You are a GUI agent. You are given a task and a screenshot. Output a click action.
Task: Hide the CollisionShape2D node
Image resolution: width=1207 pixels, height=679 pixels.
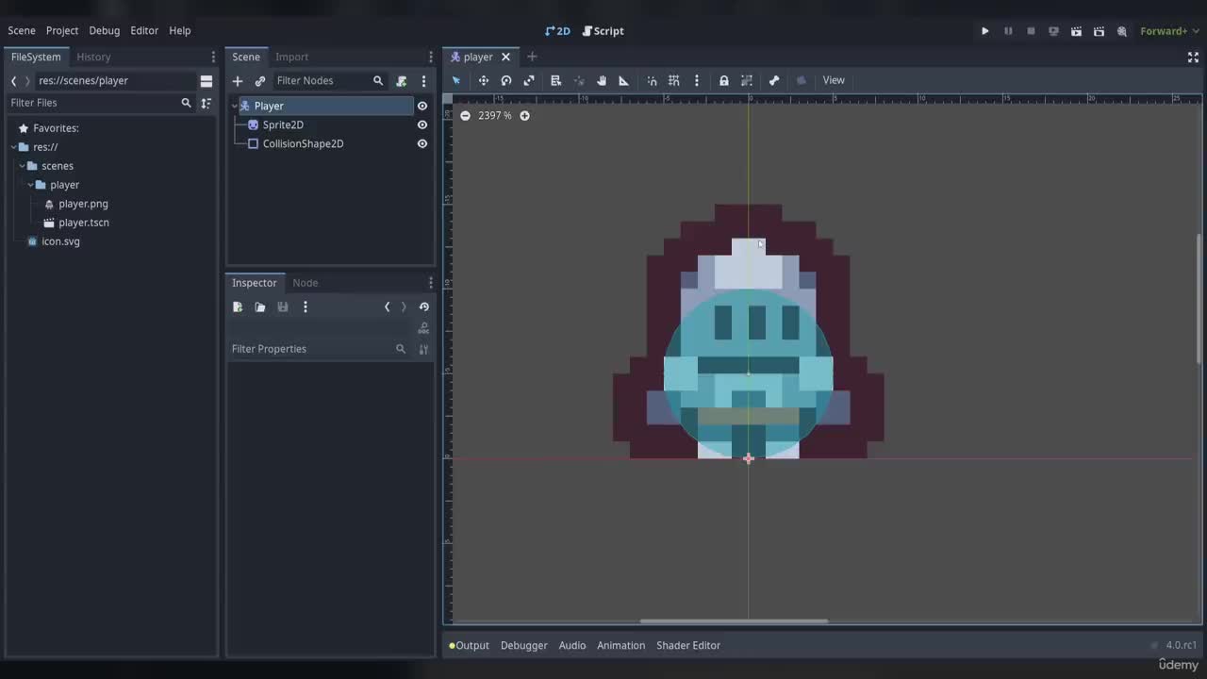(422, 143)
